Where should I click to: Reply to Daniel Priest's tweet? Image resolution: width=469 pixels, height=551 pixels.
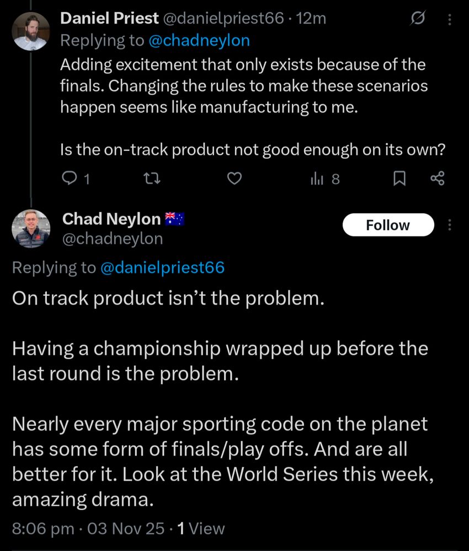pos(70,179)
